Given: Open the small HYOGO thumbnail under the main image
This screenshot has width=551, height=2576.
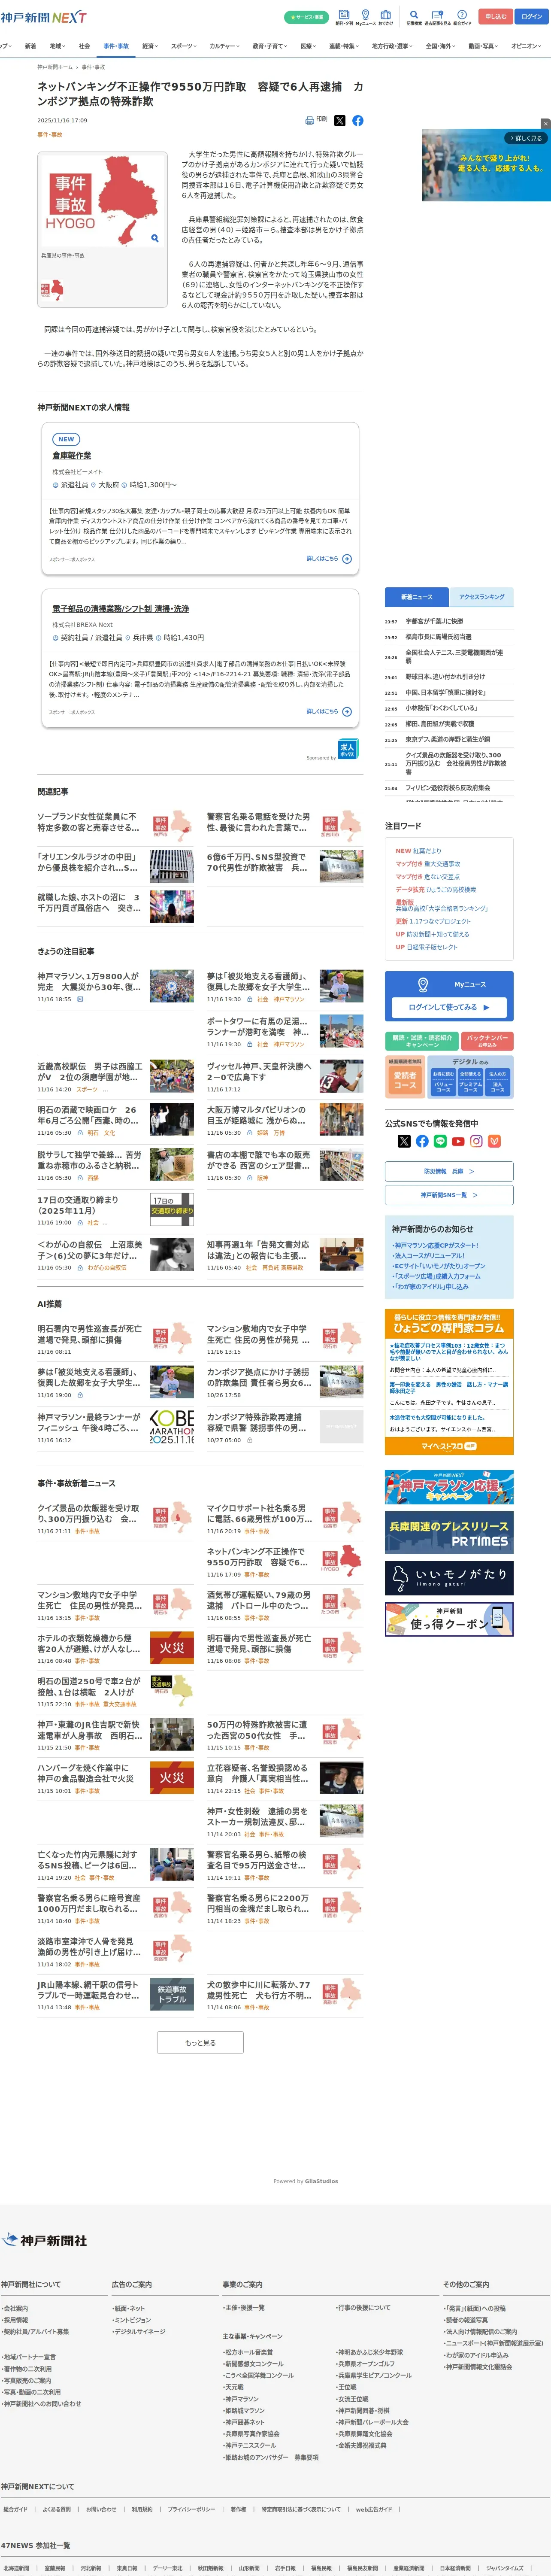Looking at the screenshot, I should click(x=52, y=290).
